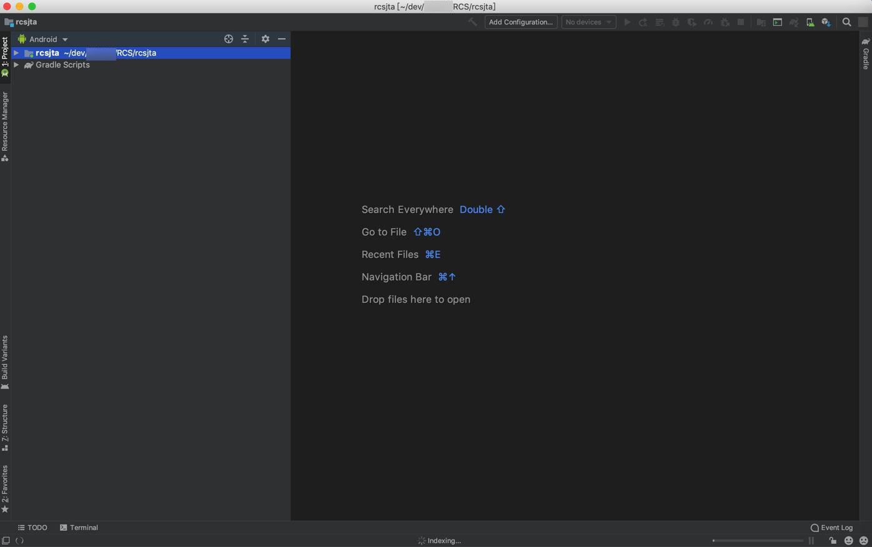872x547 pixels.
Task: Open the TODO tool window tab
Action: [x=32, y=528]
